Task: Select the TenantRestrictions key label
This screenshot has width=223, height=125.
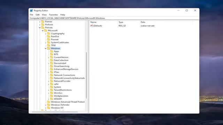Action: point(63,90)
